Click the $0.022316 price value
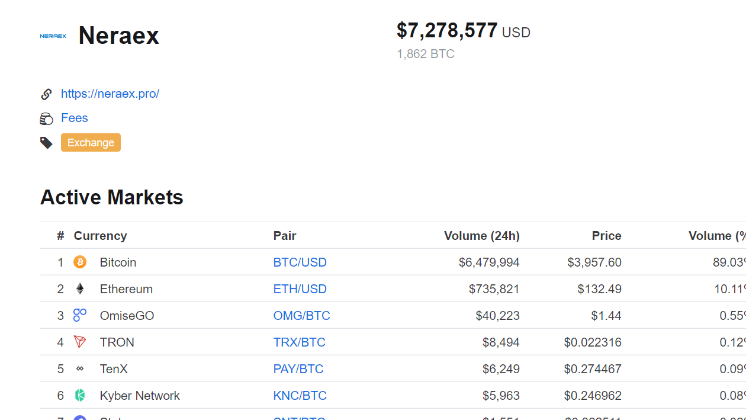Viewport: 746px width, 420px height. [x=593, y=342]
